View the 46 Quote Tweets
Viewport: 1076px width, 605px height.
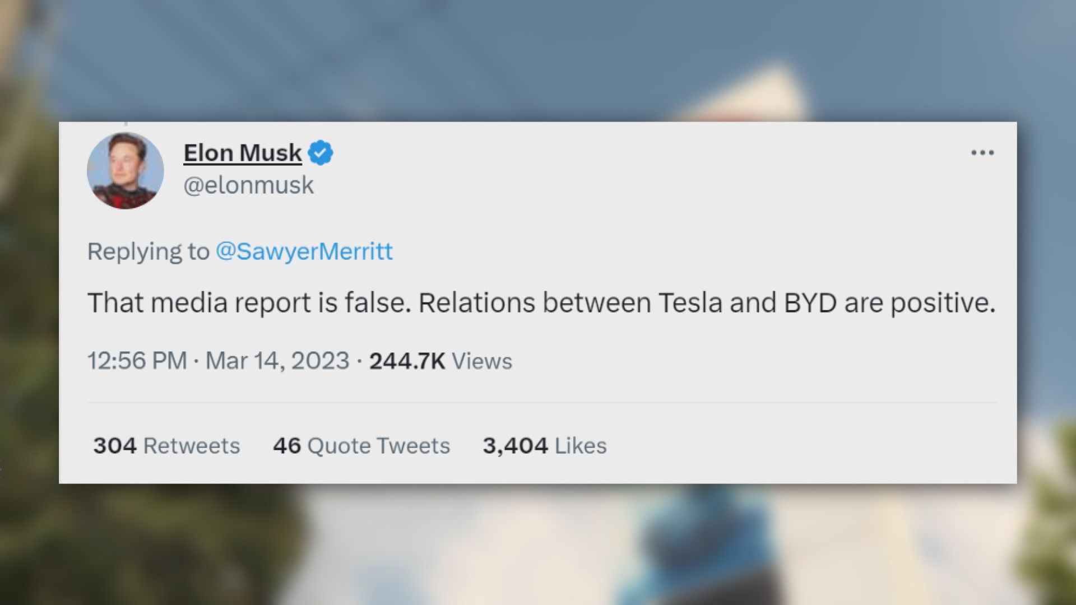click(360, 445)
